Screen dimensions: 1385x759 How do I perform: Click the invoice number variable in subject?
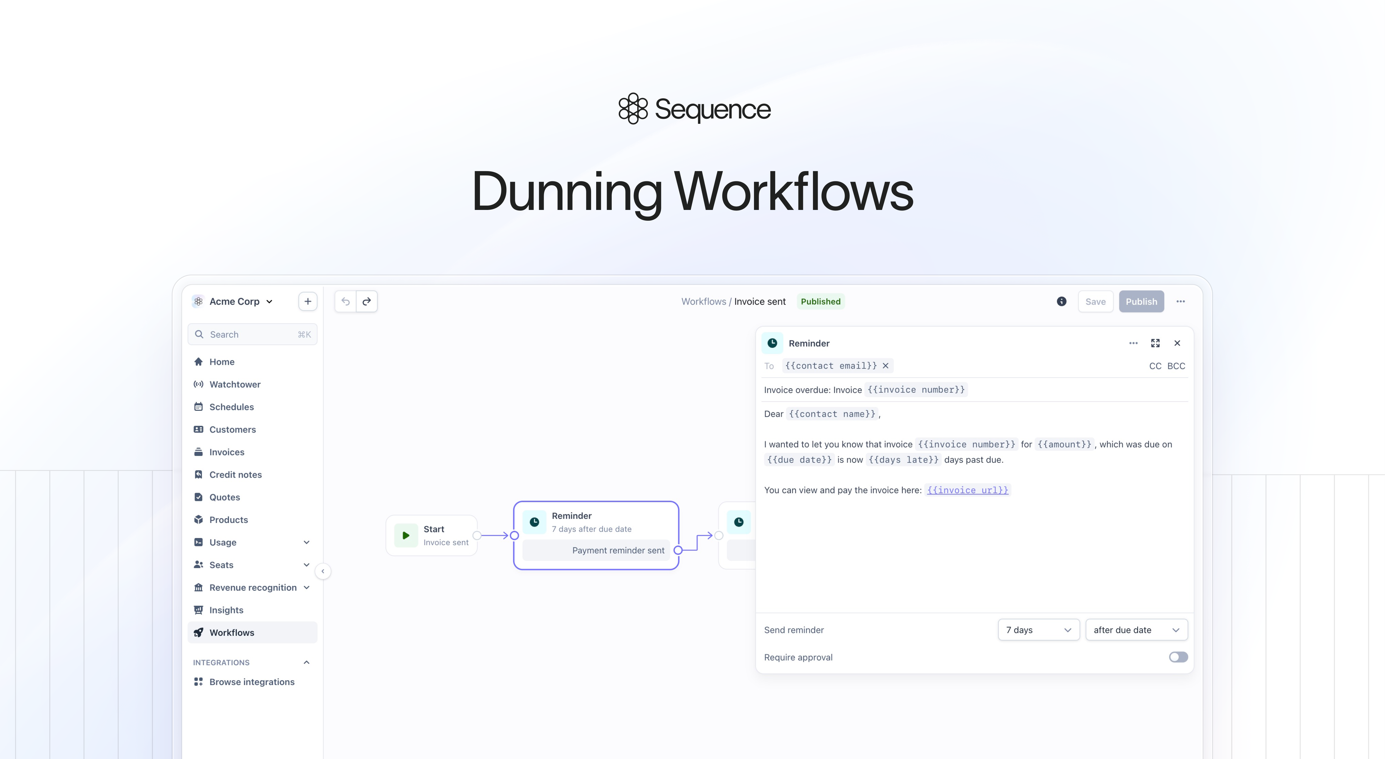pyautogui.click(x=916, y=390)
